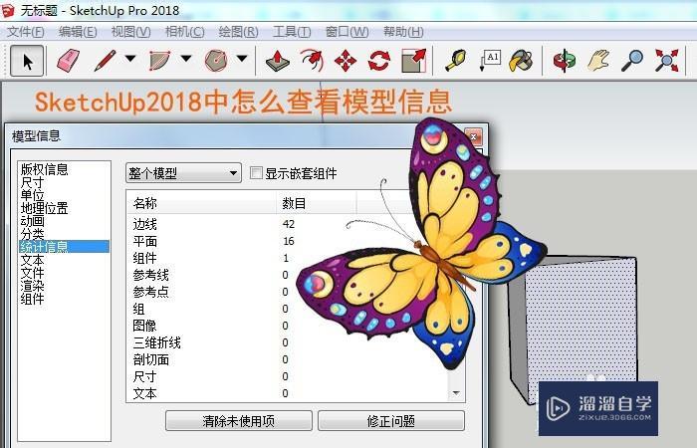Open the 帮助(H) menu
697x448 pixels.
coord(403,32)
